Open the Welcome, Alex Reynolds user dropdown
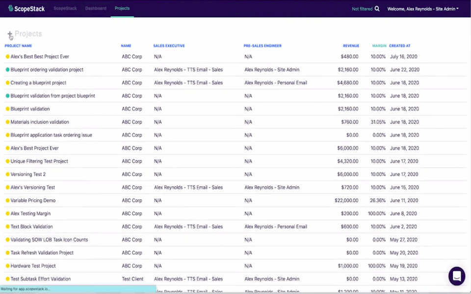Viewport: 471px width, 294px height. point(423,9)
